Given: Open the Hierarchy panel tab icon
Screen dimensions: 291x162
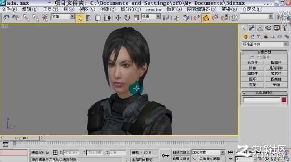Looking at the screenshot, I should click(x=260, y=28).
